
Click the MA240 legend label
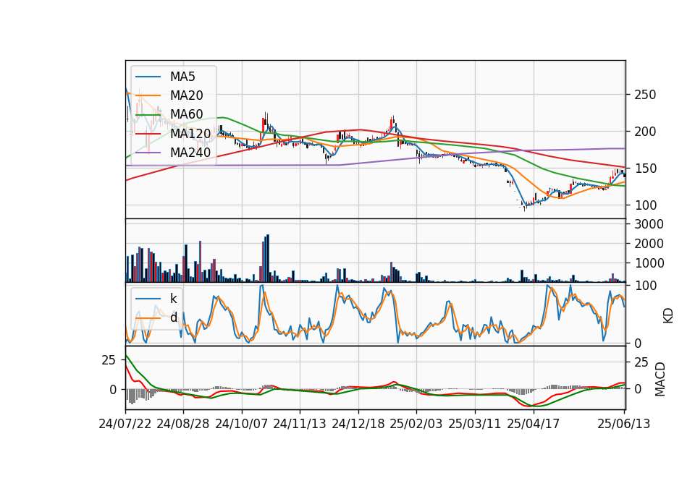click(190, 153)
